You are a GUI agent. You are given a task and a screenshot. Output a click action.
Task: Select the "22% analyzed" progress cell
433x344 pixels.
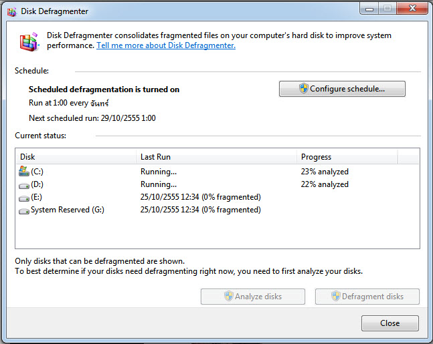point(325,184)
